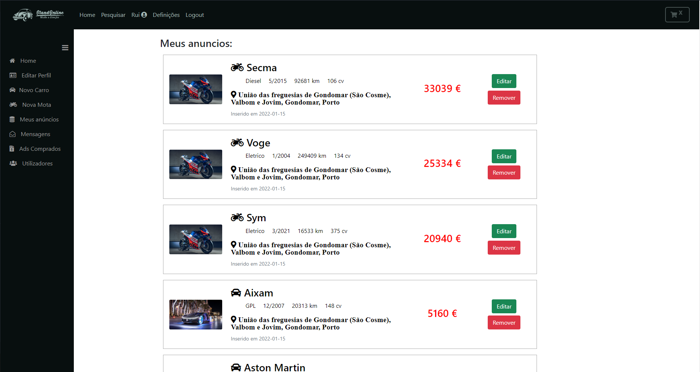This screenshot has width=700, height=372.
Task: Open Definições in top navigation
Action: [166, 15]
